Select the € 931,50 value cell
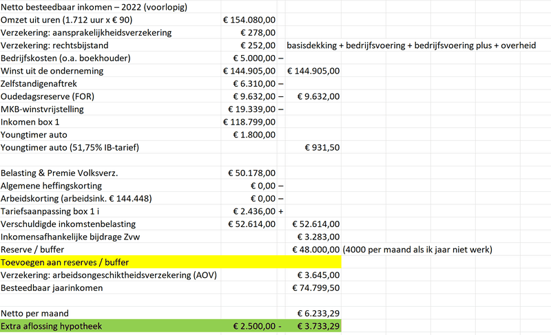The width and height of the screenshot is (551, 335). click(x=322, y=147)
